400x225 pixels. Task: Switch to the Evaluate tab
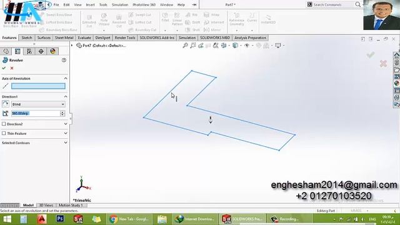(84, 37)
